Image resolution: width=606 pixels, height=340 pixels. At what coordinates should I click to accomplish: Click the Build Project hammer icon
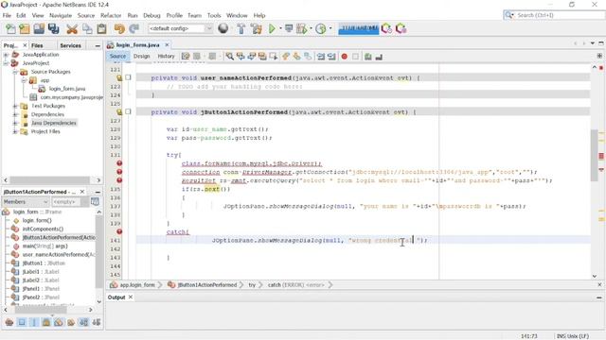coord(241,29)
